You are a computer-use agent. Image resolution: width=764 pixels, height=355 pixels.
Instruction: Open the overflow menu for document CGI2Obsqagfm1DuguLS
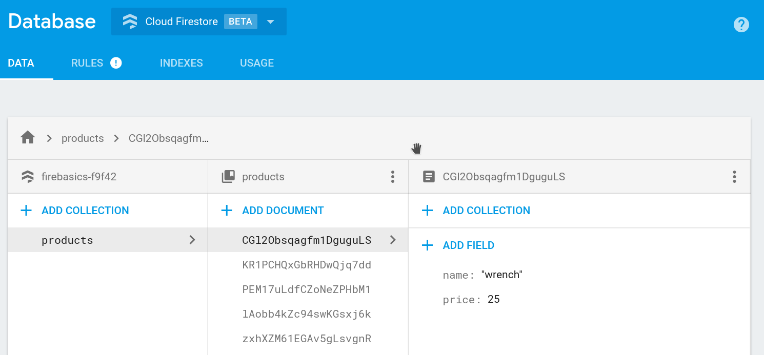point(734,176)
